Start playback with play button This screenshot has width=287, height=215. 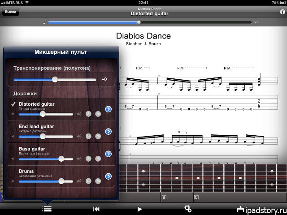139,209
